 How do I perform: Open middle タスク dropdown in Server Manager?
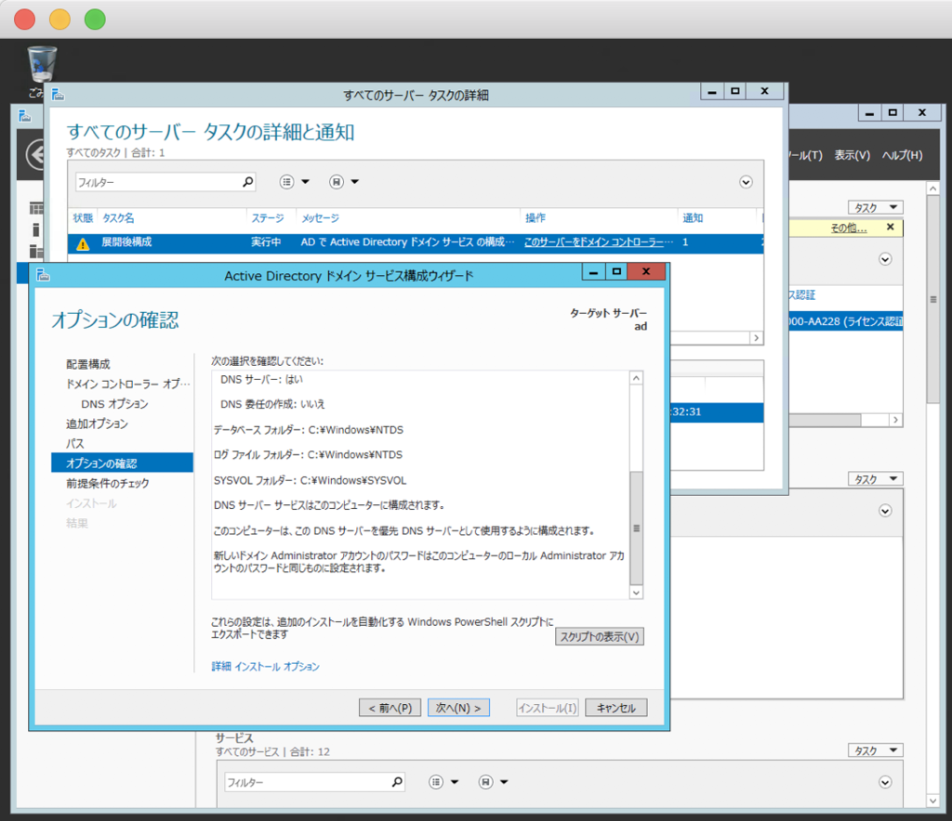tap(876, 479)
